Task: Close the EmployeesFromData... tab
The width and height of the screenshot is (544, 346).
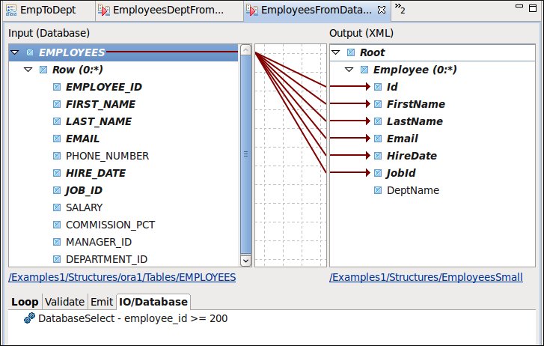Action: pyautogui.click(x=382, y=10)
